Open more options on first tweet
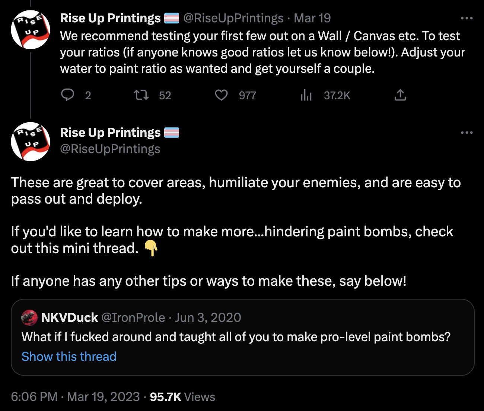The height and width of the screenshot is (411, 484). tap(467, 18)
